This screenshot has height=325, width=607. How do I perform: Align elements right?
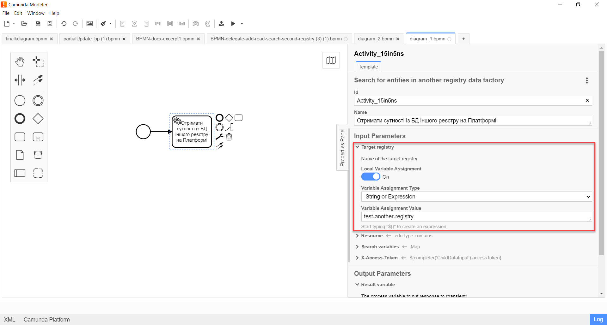[x=146, y=24]
